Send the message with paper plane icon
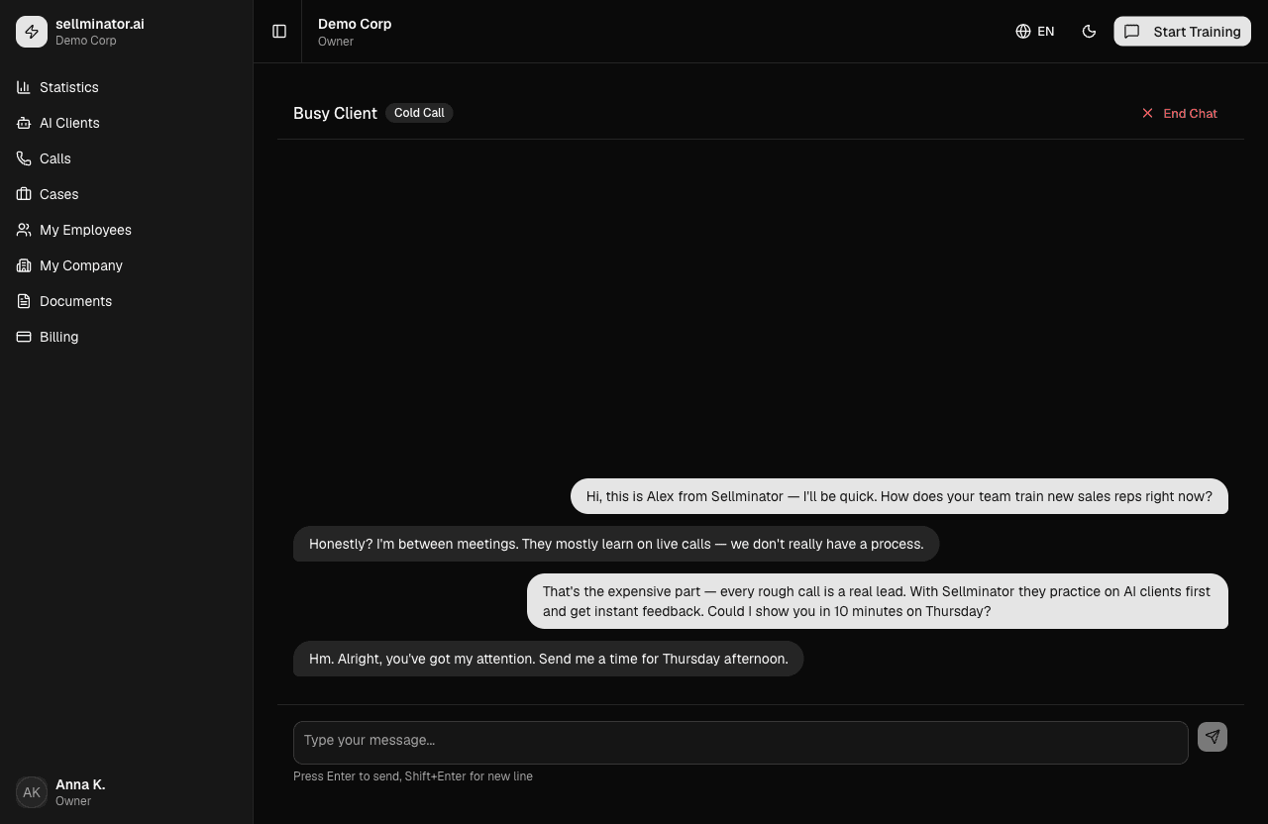Screen dimensions: 1268x824 tap(1213, 737)
